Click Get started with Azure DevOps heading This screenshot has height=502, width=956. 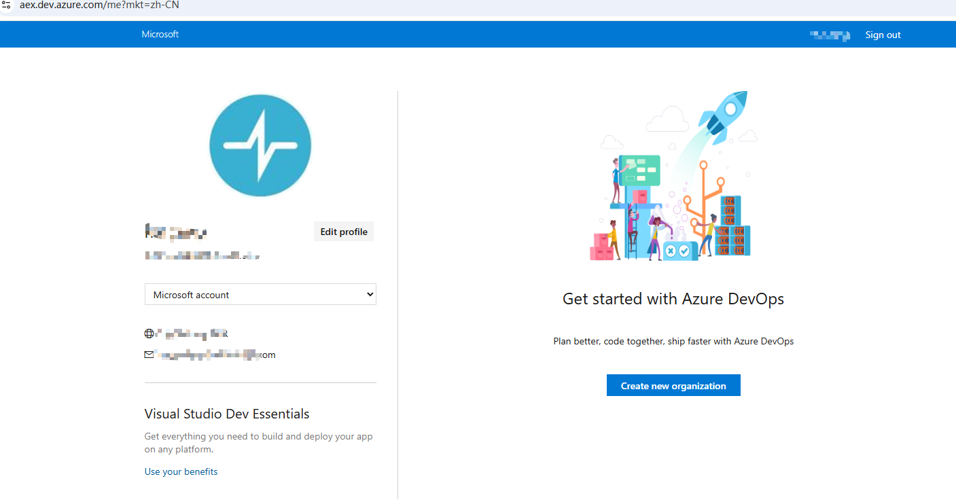coord(673,299)
